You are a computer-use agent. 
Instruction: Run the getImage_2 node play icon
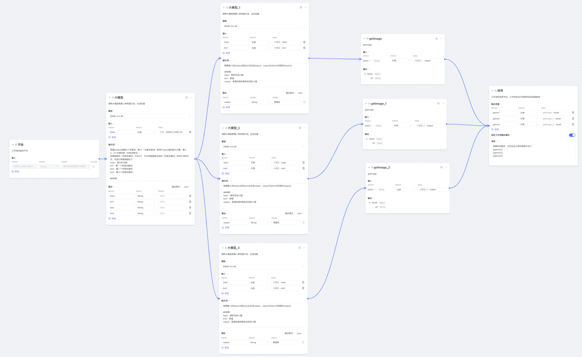point(441,167)
